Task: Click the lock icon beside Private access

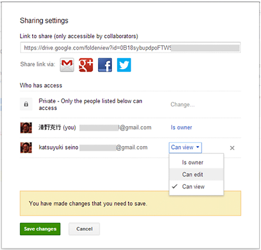Action: [x=26, y=104]
